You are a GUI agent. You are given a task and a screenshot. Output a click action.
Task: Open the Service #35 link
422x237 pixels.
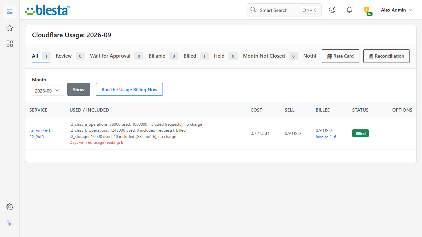pyautogui.click(x=41, y=130)
